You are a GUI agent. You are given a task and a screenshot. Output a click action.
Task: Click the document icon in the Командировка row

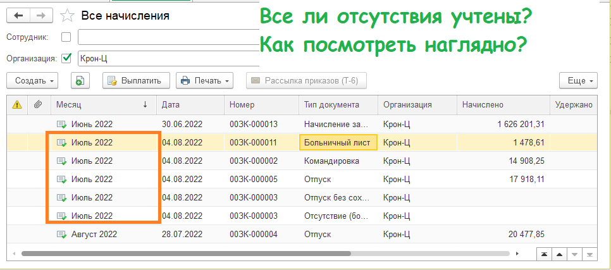(62, 161)
